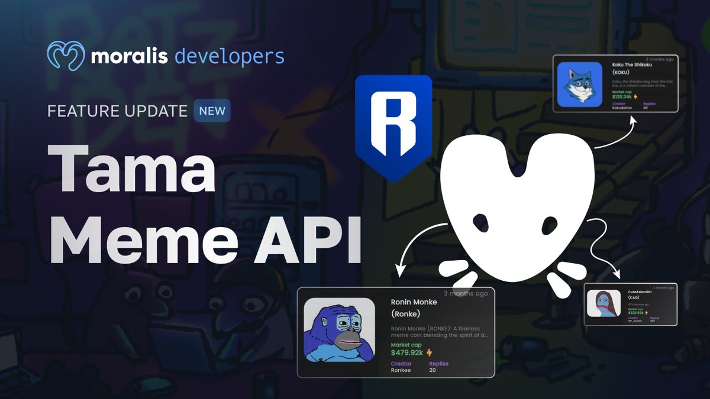Click the lightning bolt on the CAG card

pyautogui.click(x=647, y=313)
